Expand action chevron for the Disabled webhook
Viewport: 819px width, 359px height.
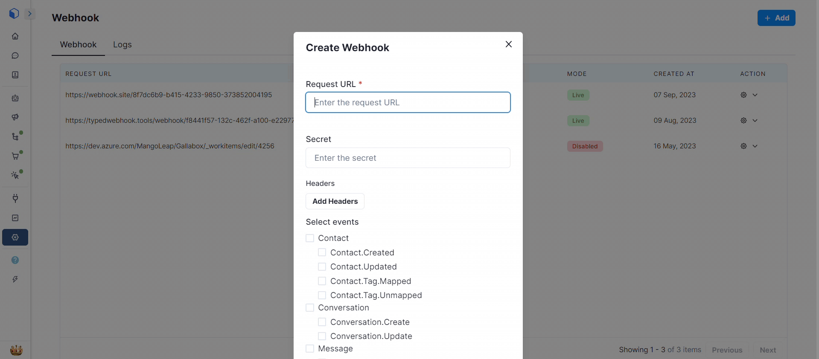755,146
